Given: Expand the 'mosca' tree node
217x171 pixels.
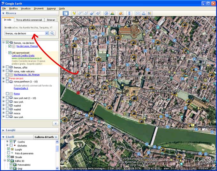Looking at the screenshot, I should point(4,113).
